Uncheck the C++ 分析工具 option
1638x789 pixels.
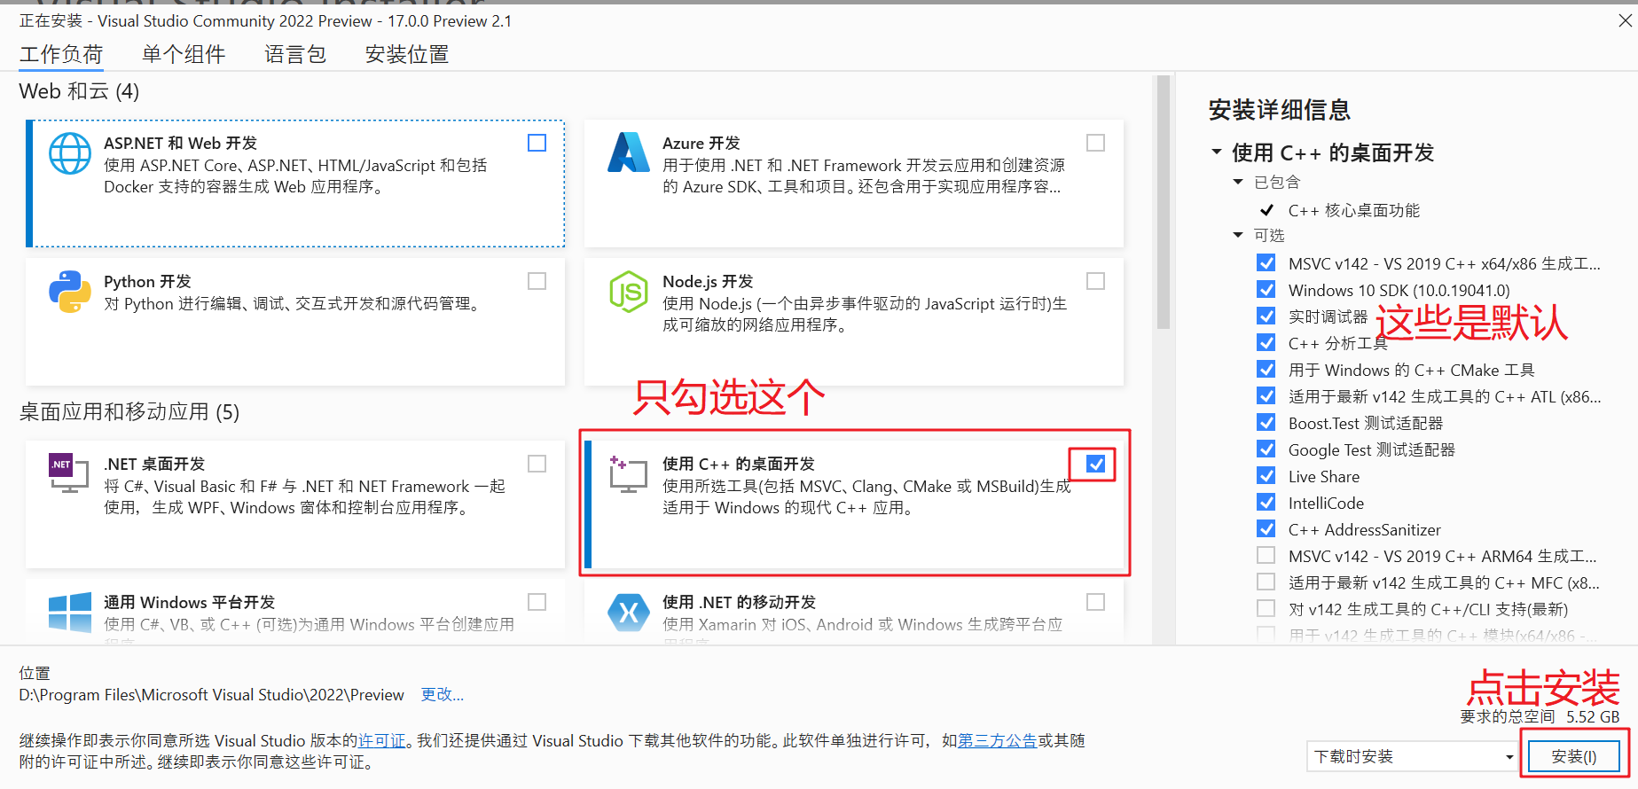click(1266, 343)
